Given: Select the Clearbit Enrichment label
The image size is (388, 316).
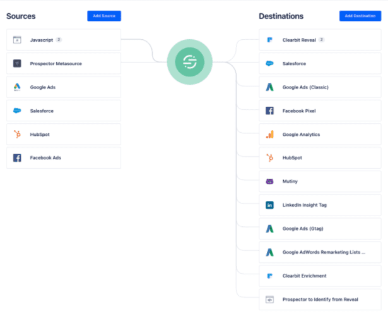Looking at the screenshot, I should [304, 276].
